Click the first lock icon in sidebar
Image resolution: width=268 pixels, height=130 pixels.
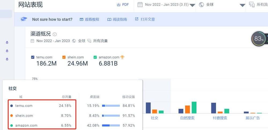point(7,42)
